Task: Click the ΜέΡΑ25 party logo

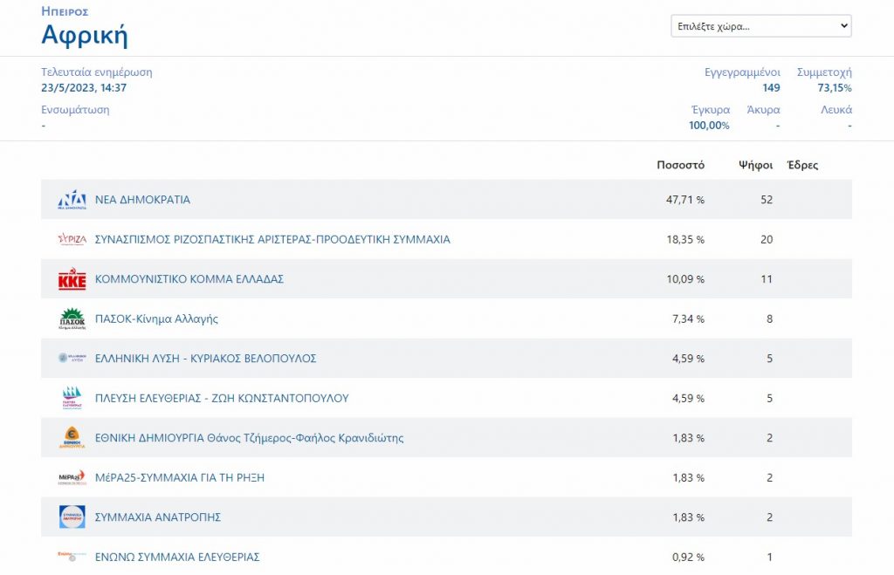Action: tap(72, 477)
